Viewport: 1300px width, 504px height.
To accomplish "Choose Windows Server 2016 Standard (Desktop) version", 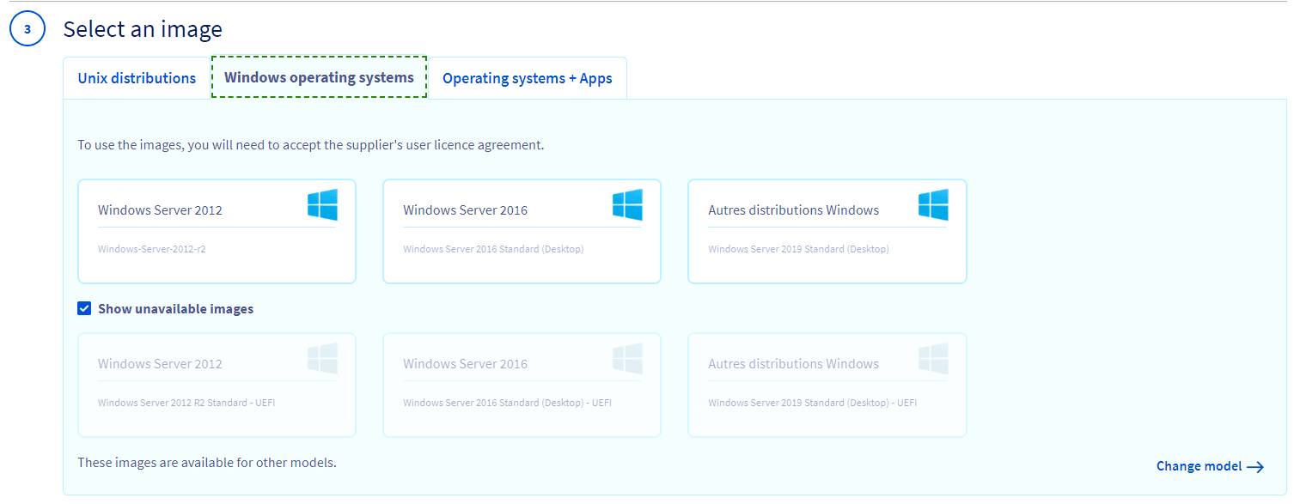I will tap(493, 250).
